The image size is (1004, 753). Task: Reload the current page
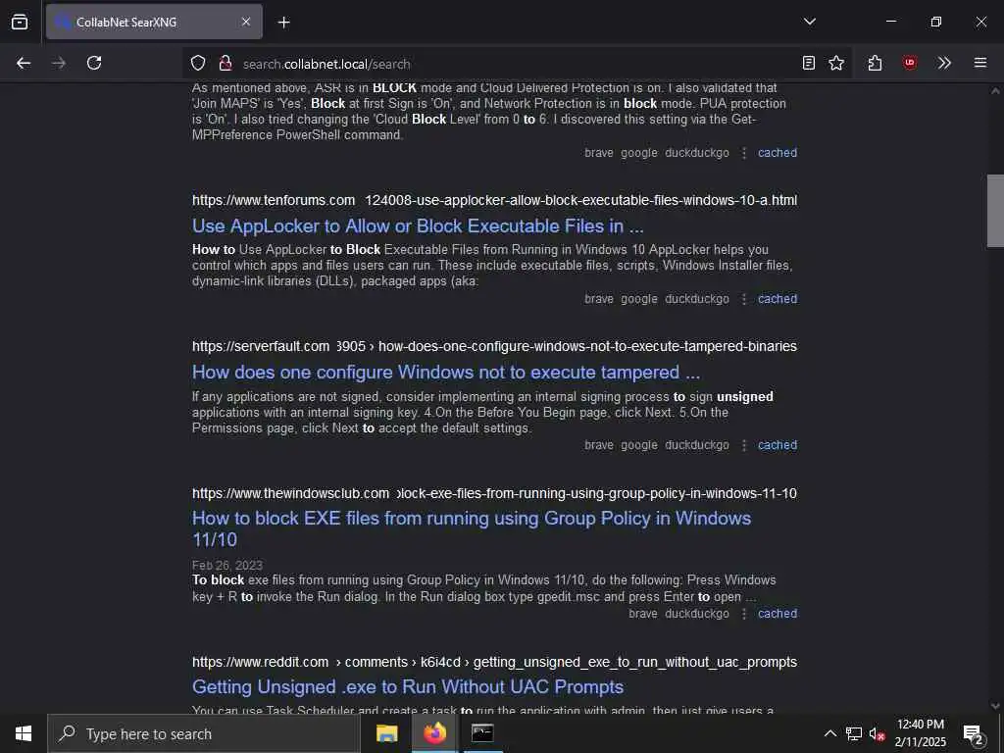coord(94,63)
